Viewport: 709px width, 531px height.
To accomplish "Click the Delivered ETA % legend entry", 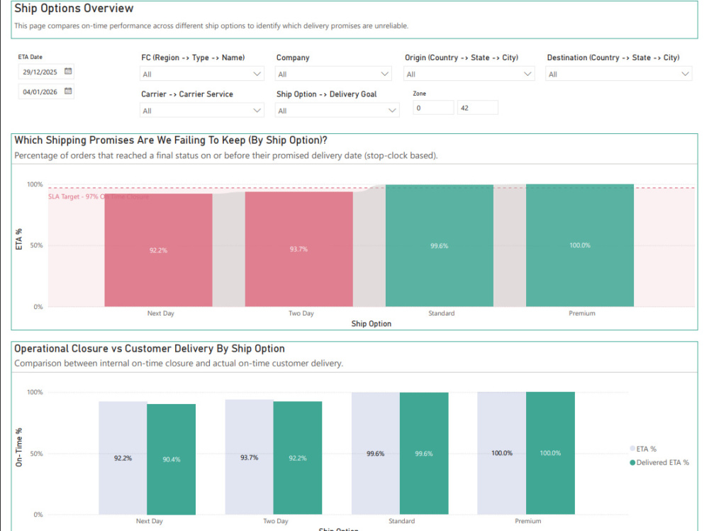I will [659, 462].
